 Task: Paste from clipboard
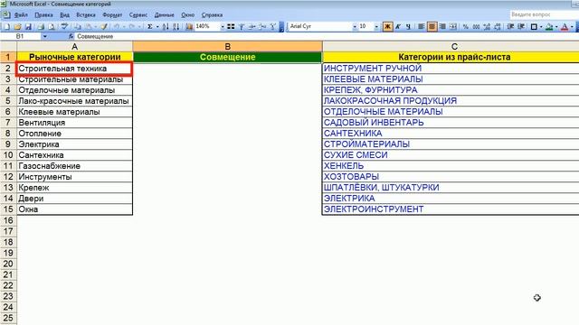[x=89, y=26]
